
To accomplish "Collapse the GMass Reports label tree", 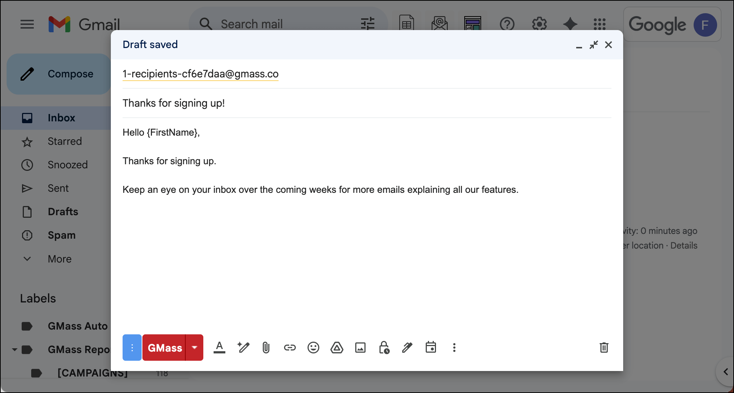I will tap(14, 349).
